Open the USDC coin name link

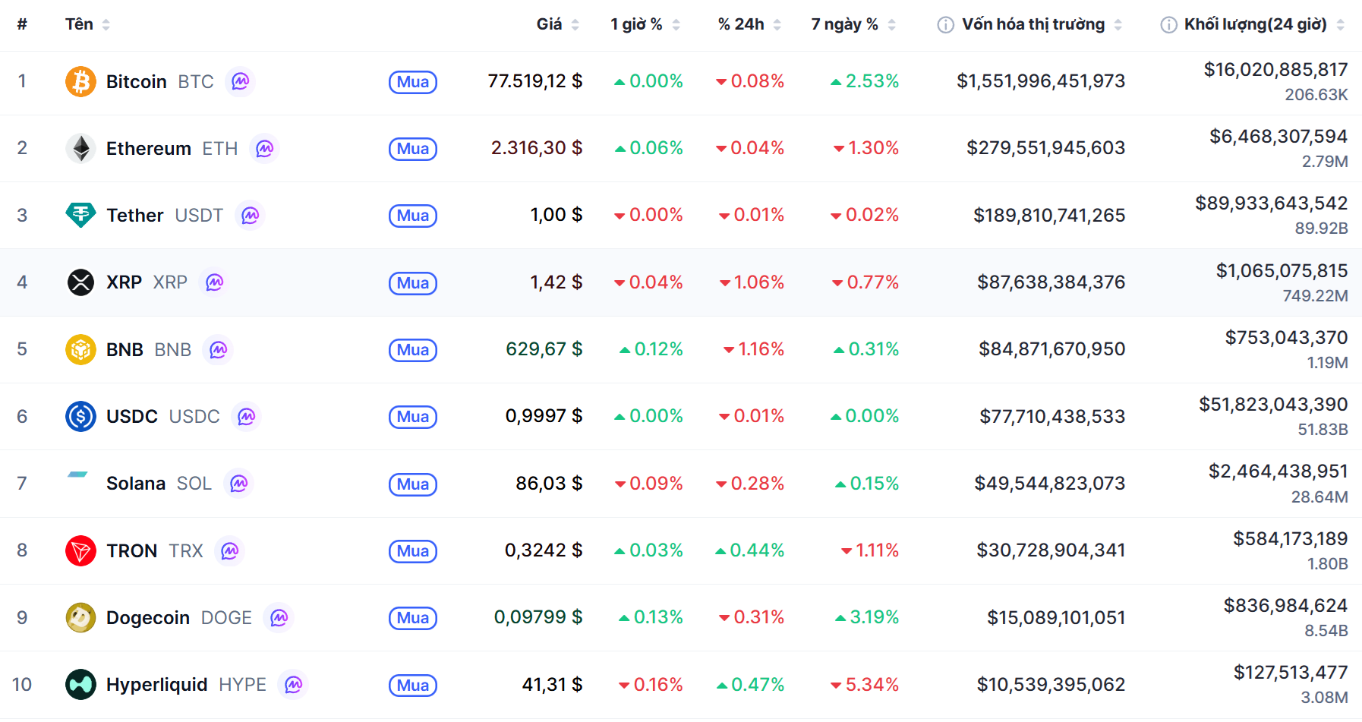132,416
